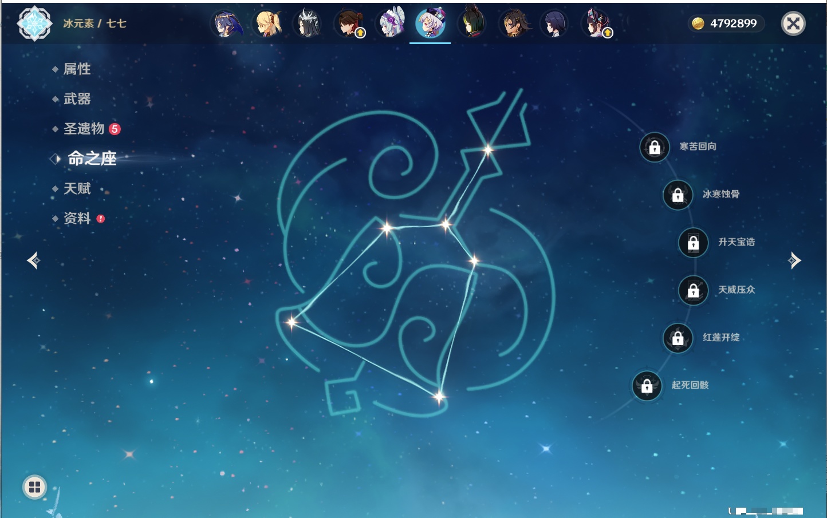Open the 资料 profile page

77,218
